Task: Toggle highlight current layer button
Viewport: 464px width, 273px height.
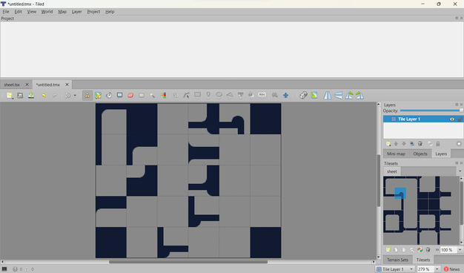Action: (x=459, y=144)
